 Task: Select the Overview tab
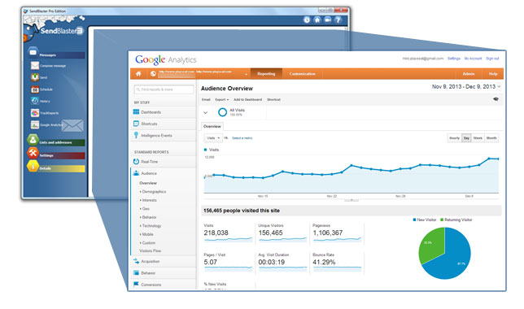pos(212,126)
